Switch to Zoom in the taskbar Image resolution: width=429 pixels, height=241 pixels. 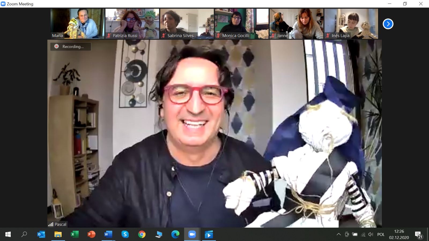tap(192, 235)
